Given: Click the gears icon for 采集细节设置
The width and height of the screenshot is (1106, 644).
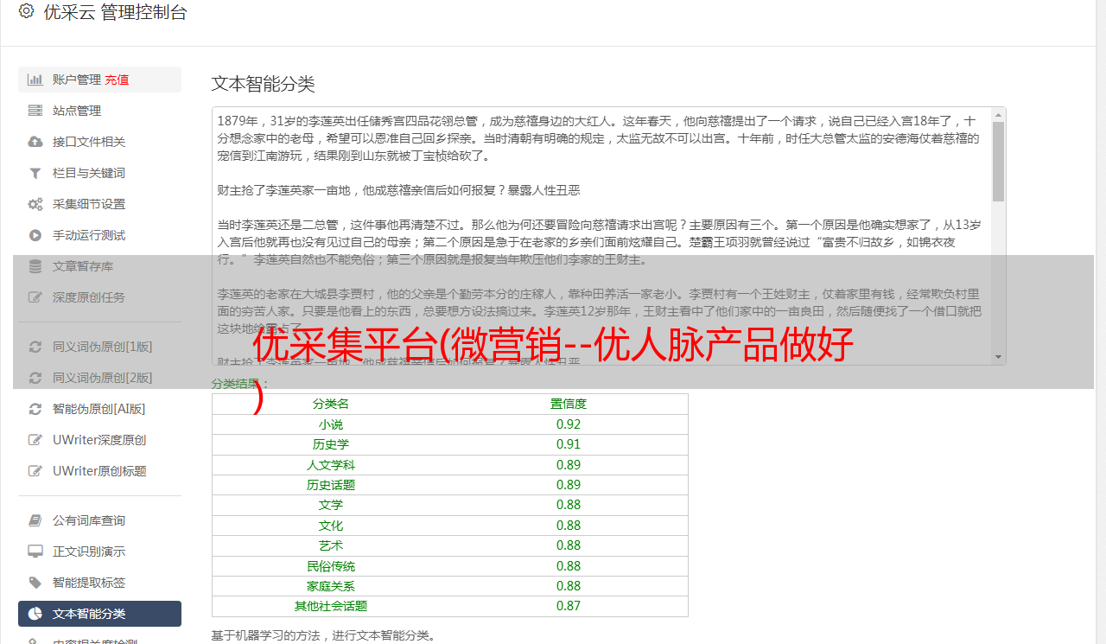Looking at the screenshot, I should 35,204.
